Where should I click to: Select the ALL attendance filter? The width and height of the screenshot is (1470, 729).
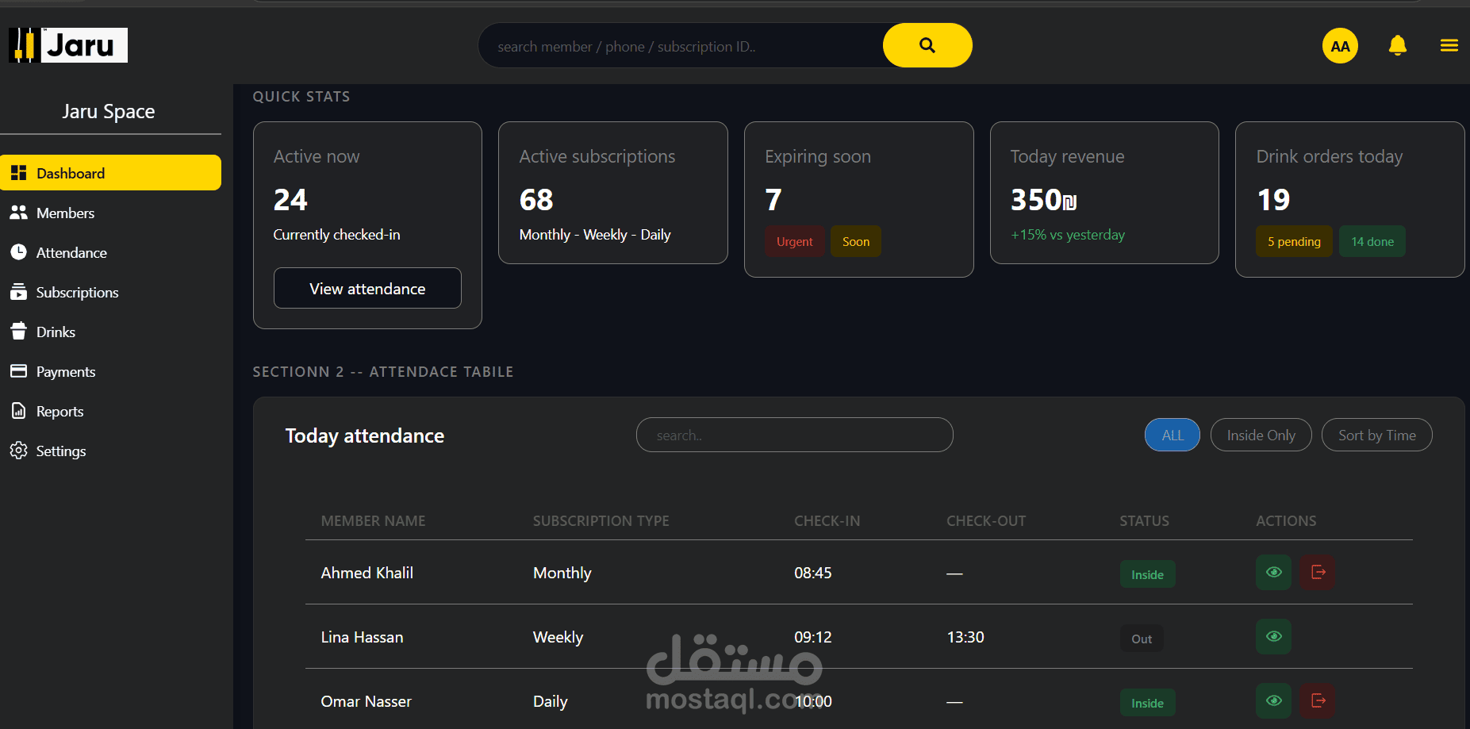[1172, 435]
